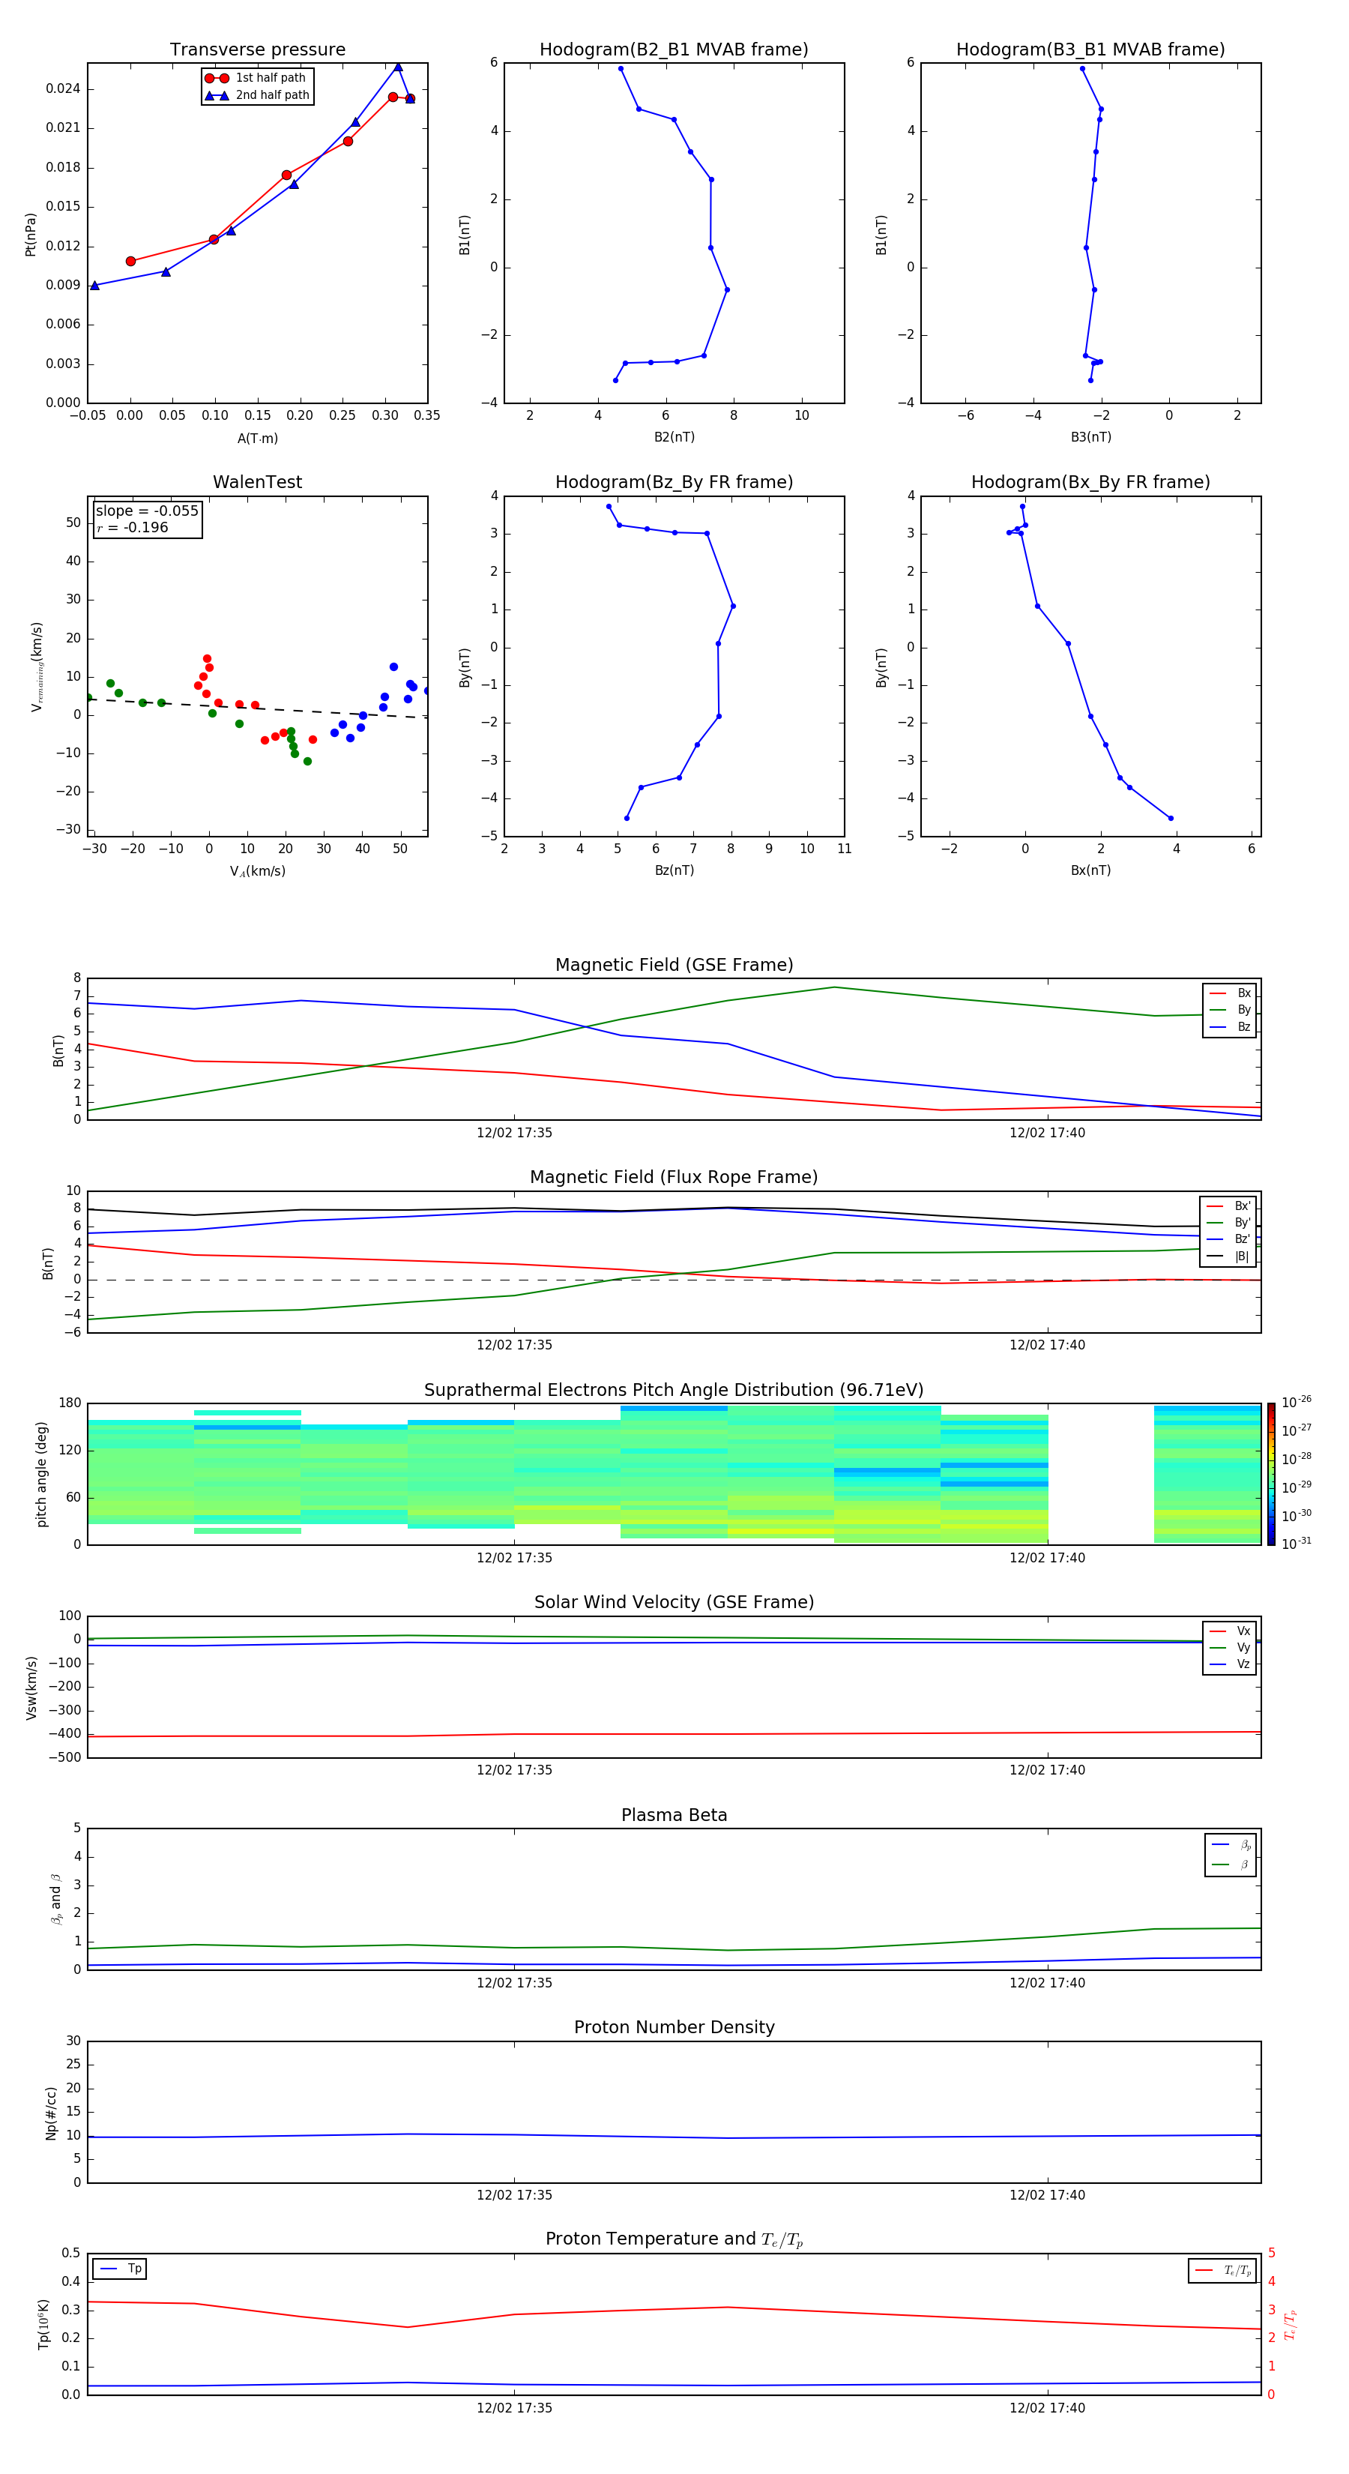Viewport: 1349px width, 2474px height.
Task: Click 'Proton Number Density' title
Action: pyautogui.click(x=674, y=2027)
